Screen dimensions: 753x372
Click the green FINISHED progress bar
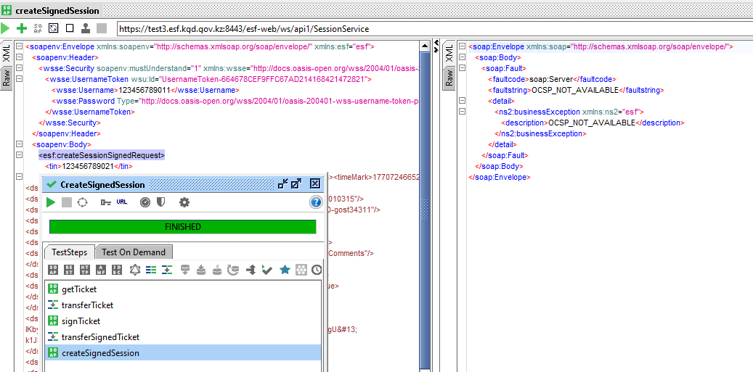[183, 227]
